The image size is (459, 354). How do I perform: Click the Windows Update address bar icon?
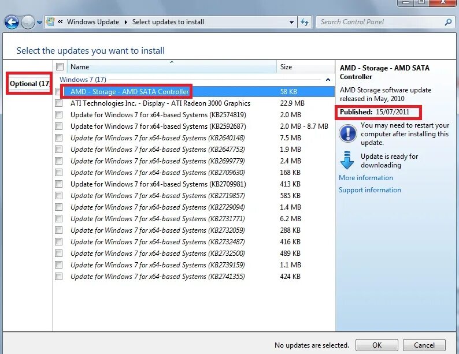(x=50, y=21)
